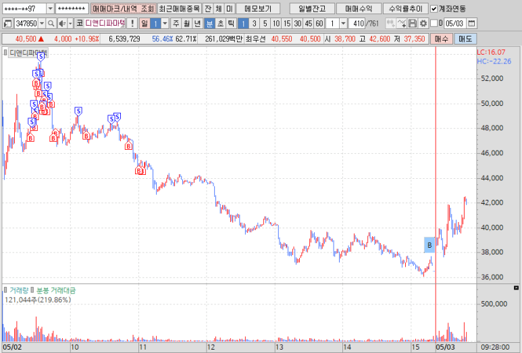The width and height of the screenshot is (522, 353).
Task: Select the 30-minute interval button
Action: (x=298, y=24)
